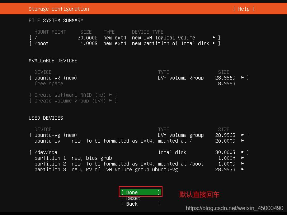This screenshot has width=287, height=215.
Task: Open Create software RAID (md) option
Action: [x=73, y=95]
